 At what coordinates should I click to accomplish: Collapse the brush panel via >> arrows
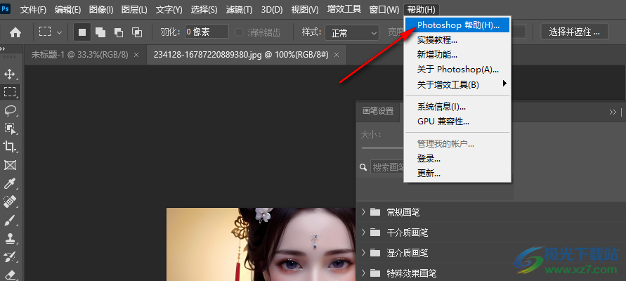click(x=613, y=112)
